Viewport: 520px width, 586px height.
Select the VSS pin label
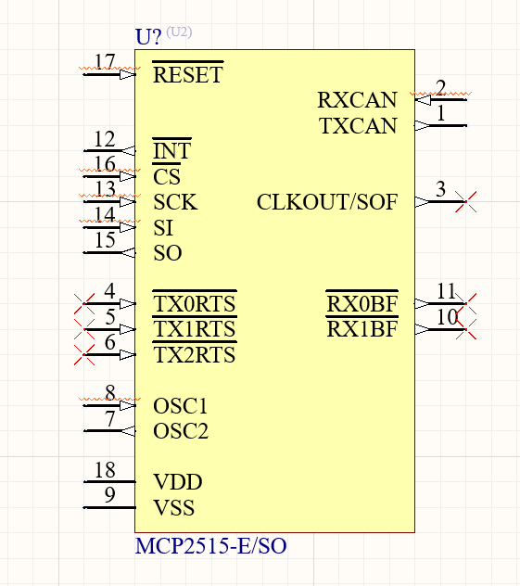[174, 507]
